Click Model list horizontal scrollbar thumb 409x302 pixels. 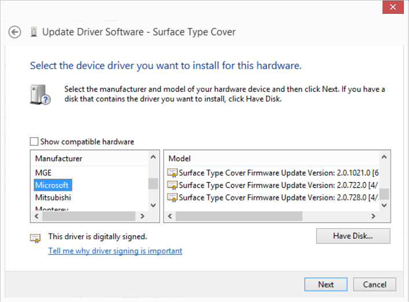click(x=239, y=216)
